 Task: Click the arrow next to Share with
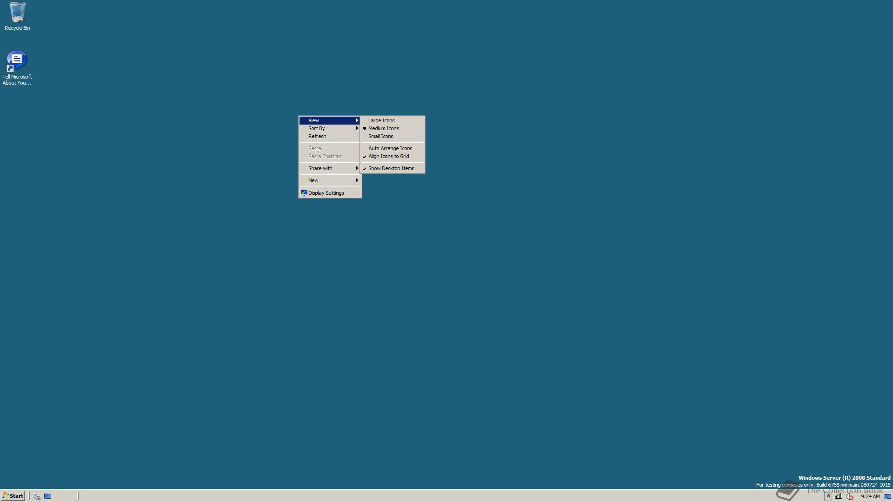357,168
